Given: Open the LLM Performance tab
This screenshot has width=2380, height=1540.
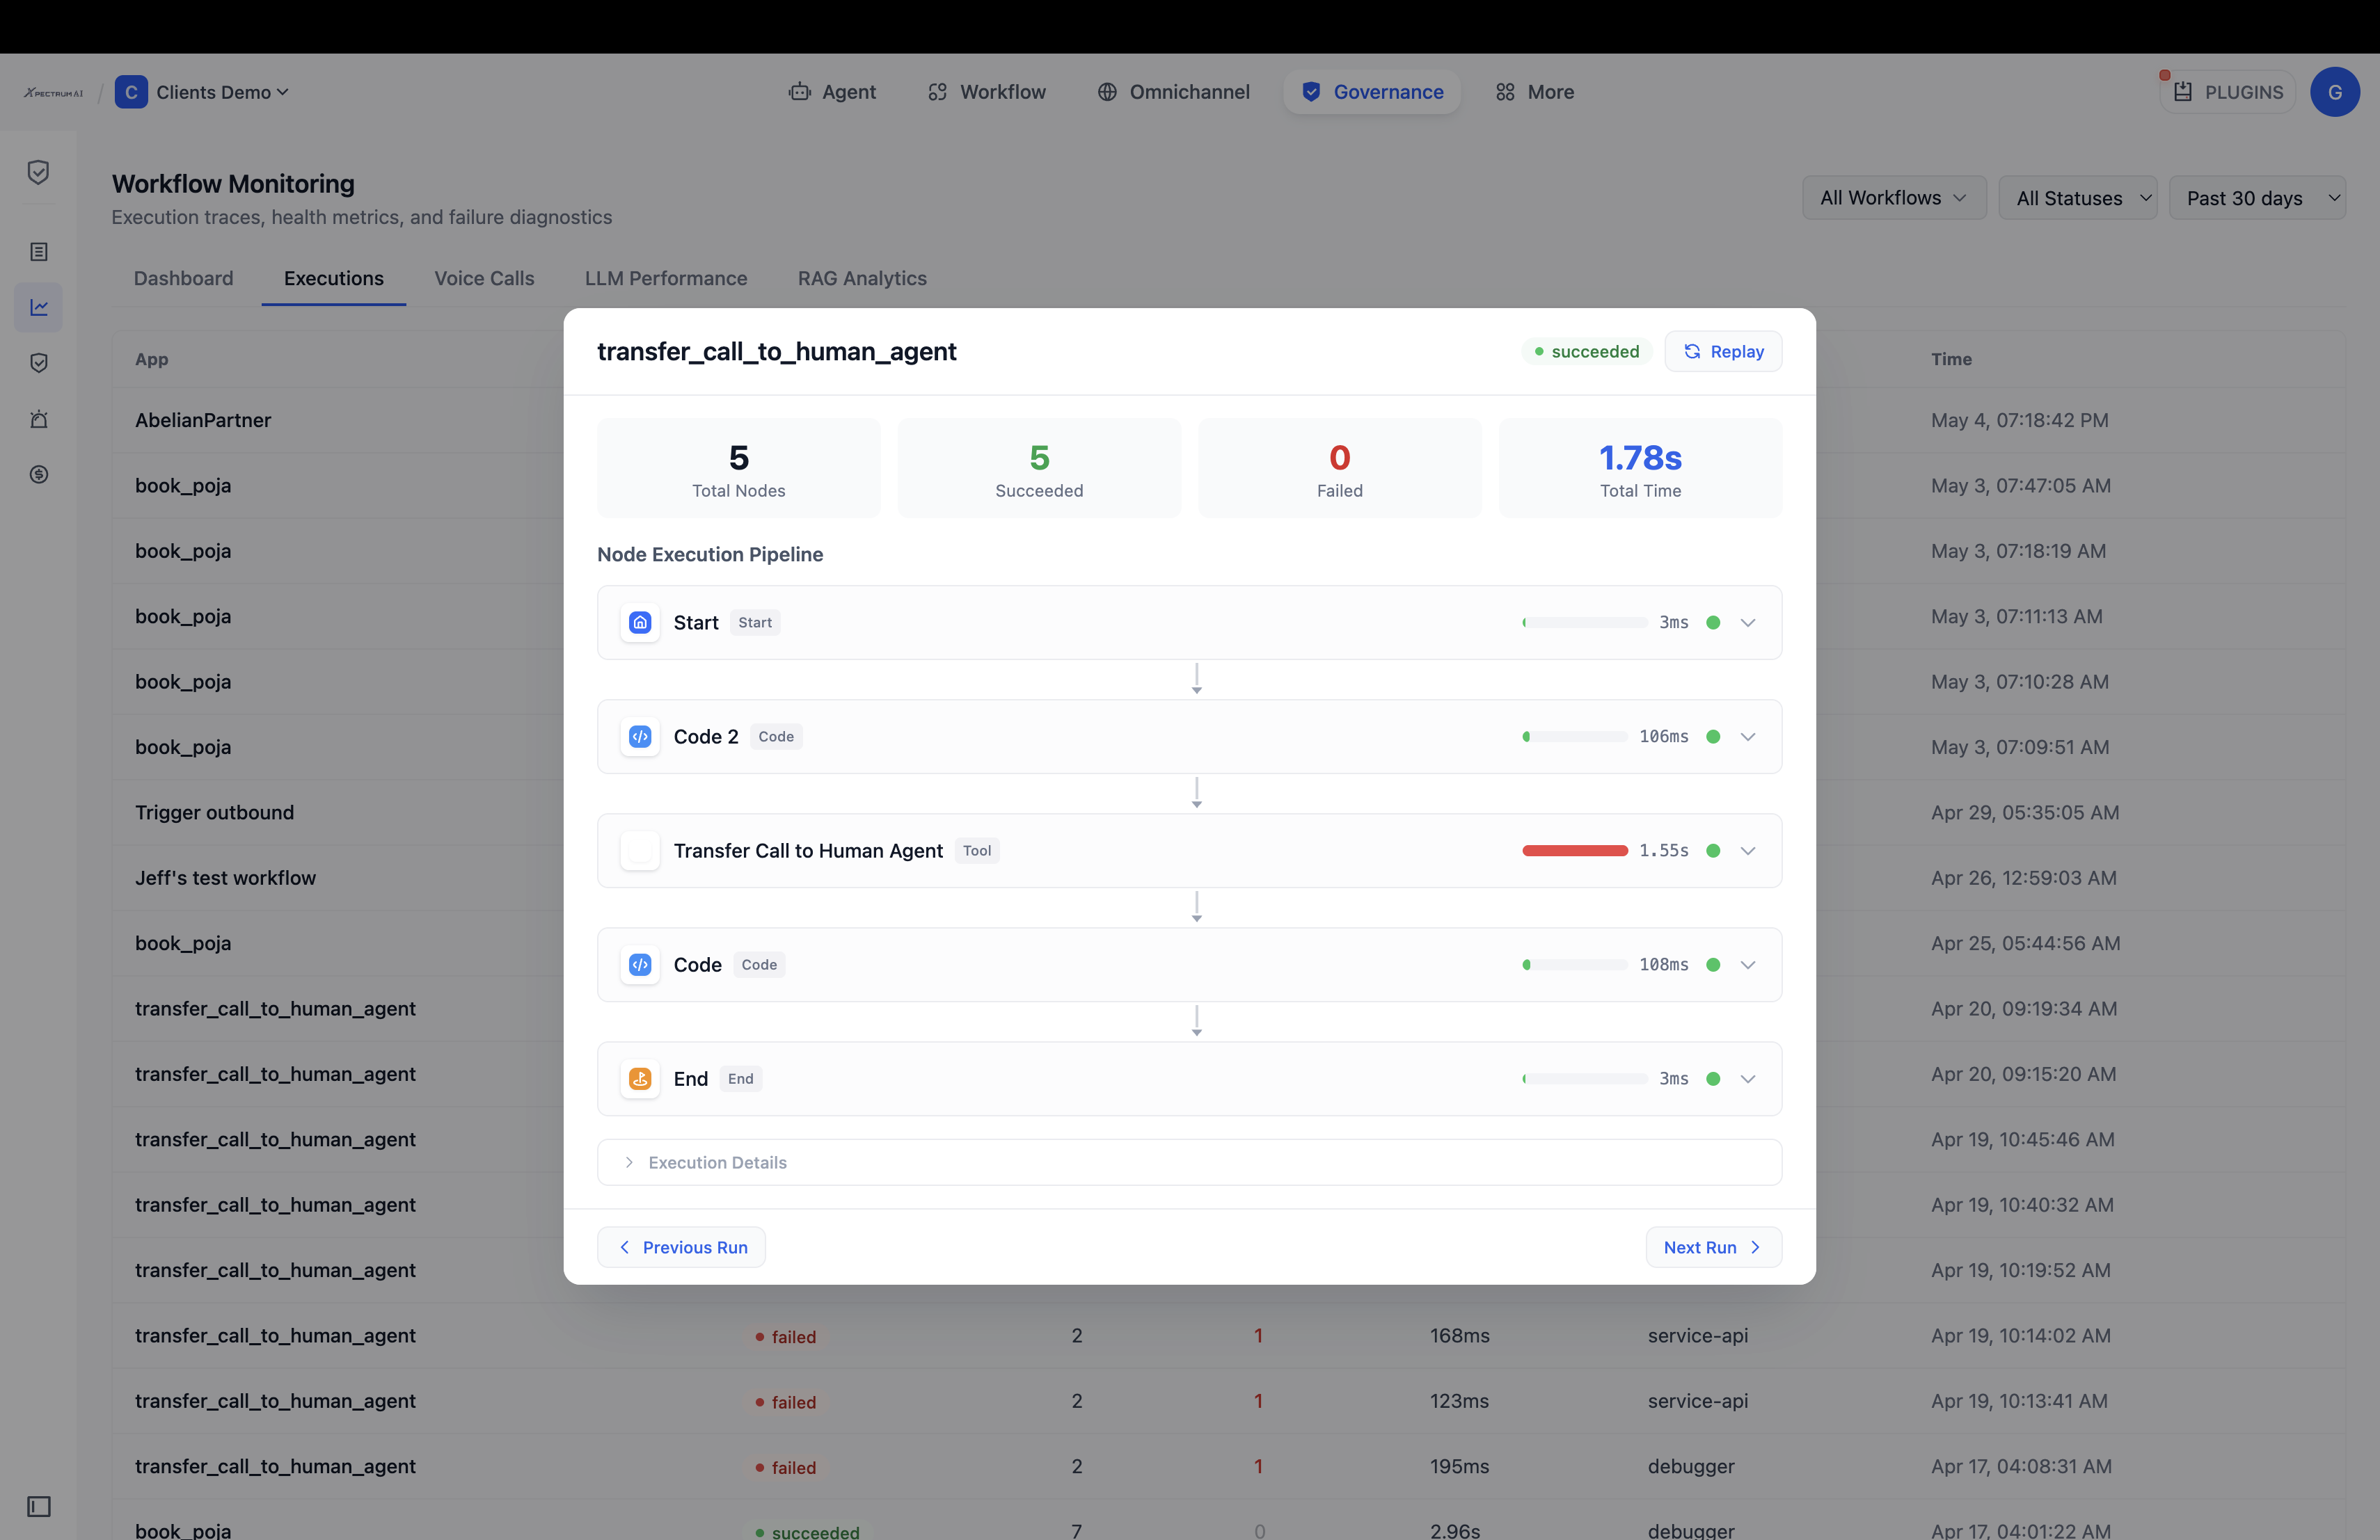Looking at the screenshot, I should (666, 278).
